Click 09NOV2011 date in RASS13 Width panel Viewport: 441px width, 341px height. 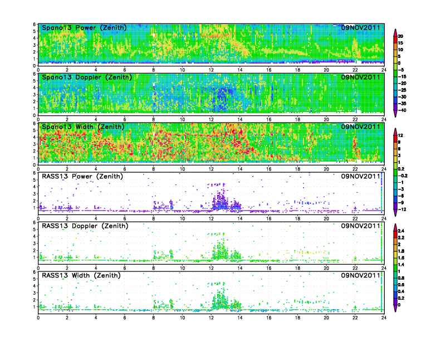tap(361, 275)
